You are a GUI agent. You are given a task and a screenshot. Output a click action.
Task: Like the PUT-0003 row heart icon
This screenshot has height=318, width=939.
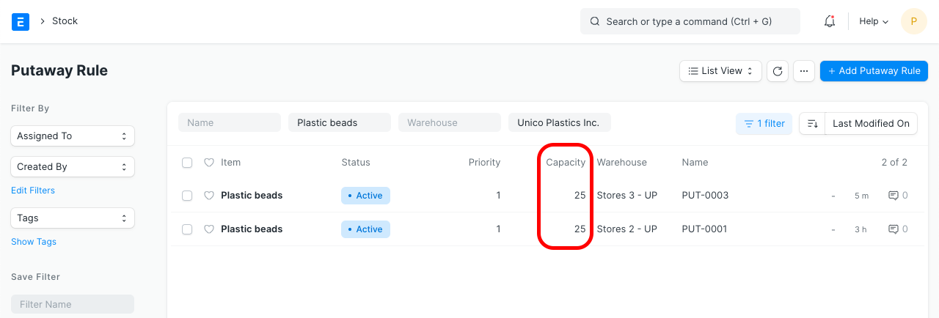tap(209, 196)
